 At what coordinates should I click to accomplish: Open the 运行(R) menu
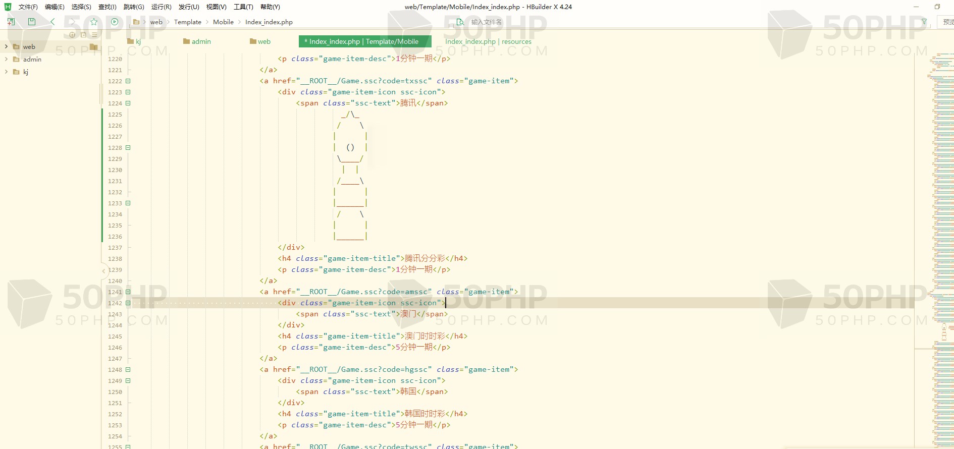pyautogui.click(x=161, y=7)
